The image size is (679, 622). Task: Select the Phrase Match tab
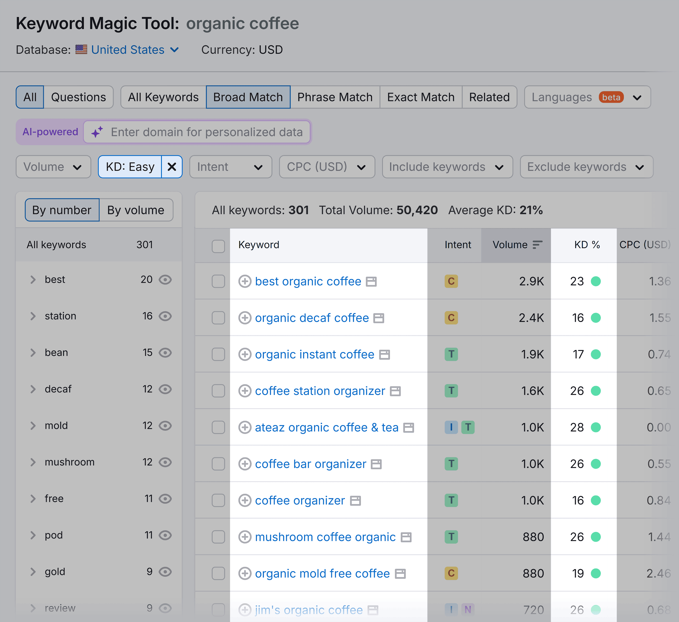click(335, 97)
